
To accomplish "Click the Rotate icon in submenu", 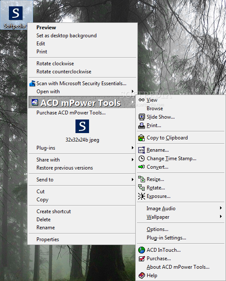I will coord(141,187).
